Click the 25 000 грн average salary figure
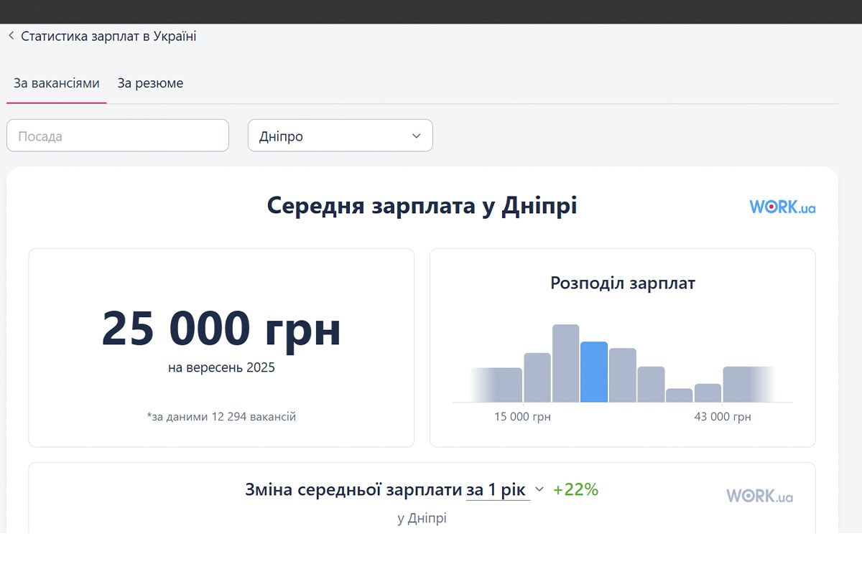 pos(221,329)
